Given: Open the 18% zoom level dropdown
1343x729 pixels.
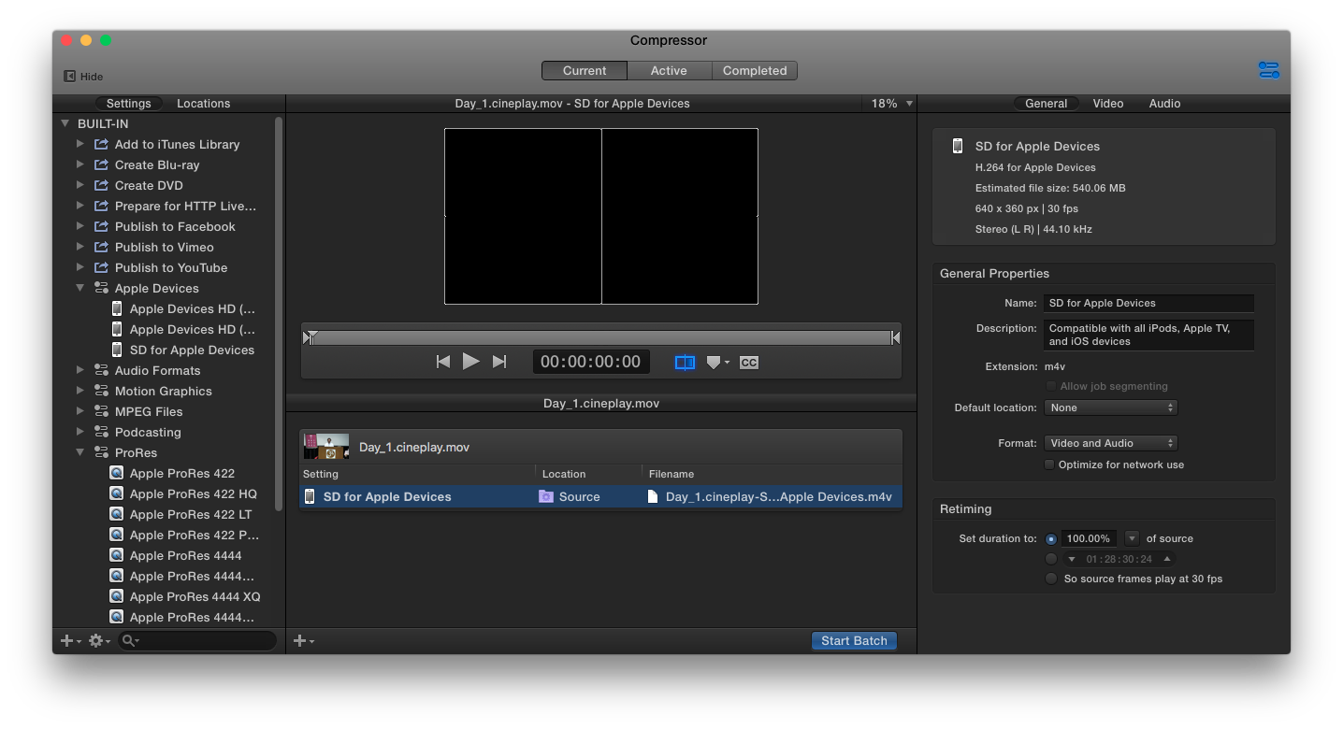Looking at the screenshot, I should (x=891, y=104).
